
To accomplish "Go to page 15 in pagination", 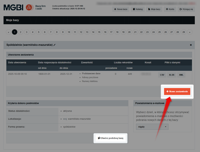I will tap(99, 32).
